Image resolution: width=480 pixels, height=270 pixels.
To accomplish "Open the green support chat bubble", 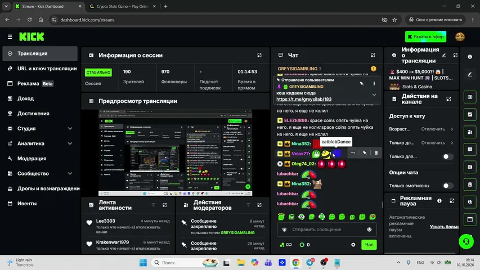I will (466, 241).
